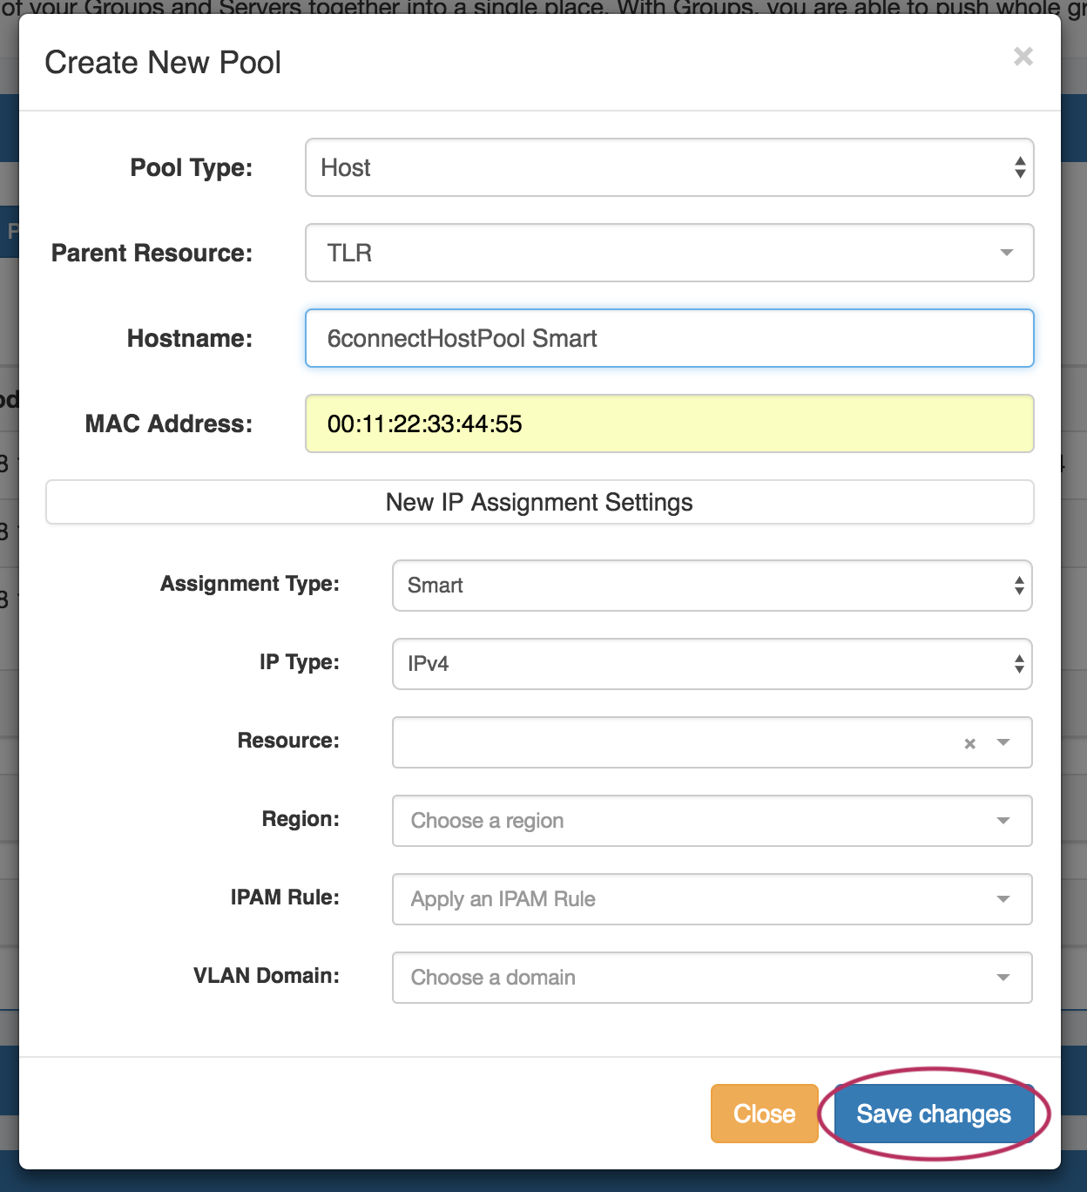Click the MAC Address input field
Image resolution: width=1087 pixels, height=1192 pixels.
click(x=669, y=423)
